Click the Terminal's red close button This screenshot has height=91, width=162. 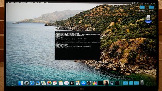[56, 32]
